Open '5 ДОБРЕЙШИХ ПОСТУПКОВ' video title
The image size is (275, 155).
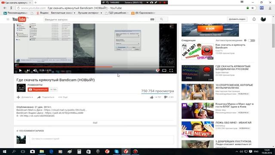[x=233, y=143]
